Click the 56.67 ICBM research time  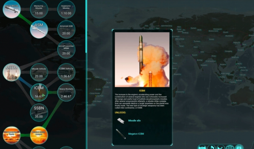[x=39, y=96]
